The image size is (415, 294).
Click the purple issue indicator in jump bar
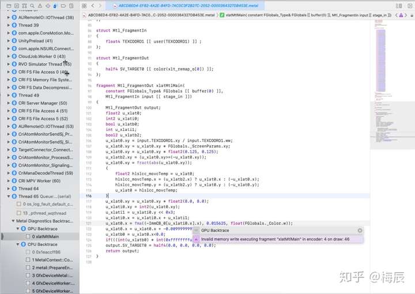click(401, 16)
